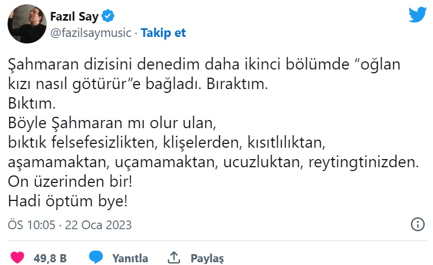Click the Yanıtla reply label
The width and height of the screenshot is (433, 265).
click(x=130, y=258)
